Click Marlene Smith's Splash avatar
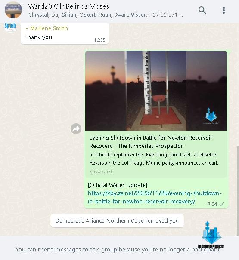 coord(10,27)
